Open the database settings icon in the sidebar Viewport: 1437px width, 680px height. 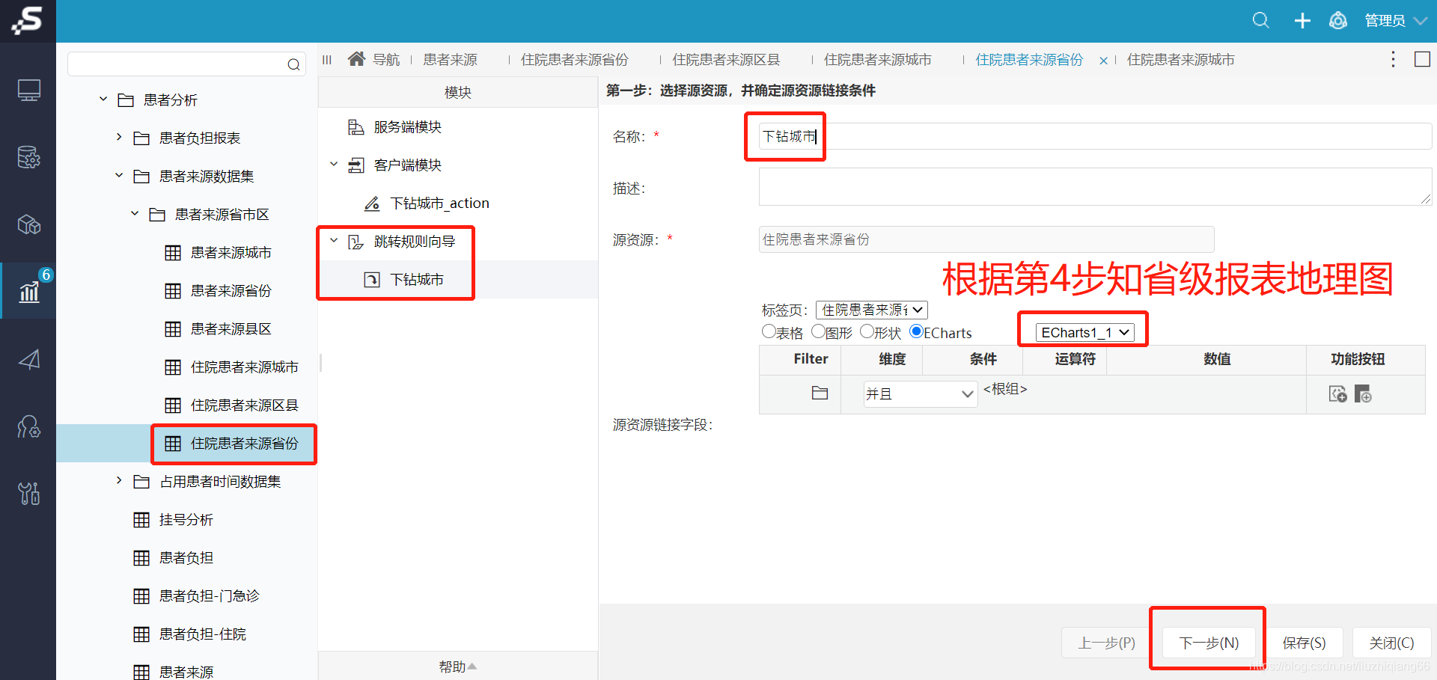click(28, 157)
